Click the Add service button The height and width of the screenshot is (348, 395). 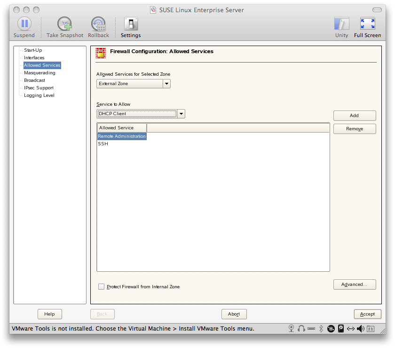pyautogui.click(x=354, y=116)
